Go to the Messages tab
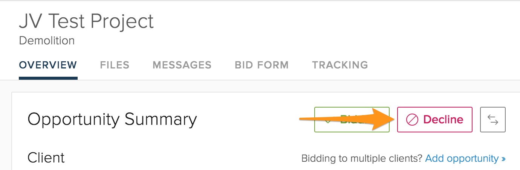The image size is (520, 170). pyautogui.click(x=182, y=65)
